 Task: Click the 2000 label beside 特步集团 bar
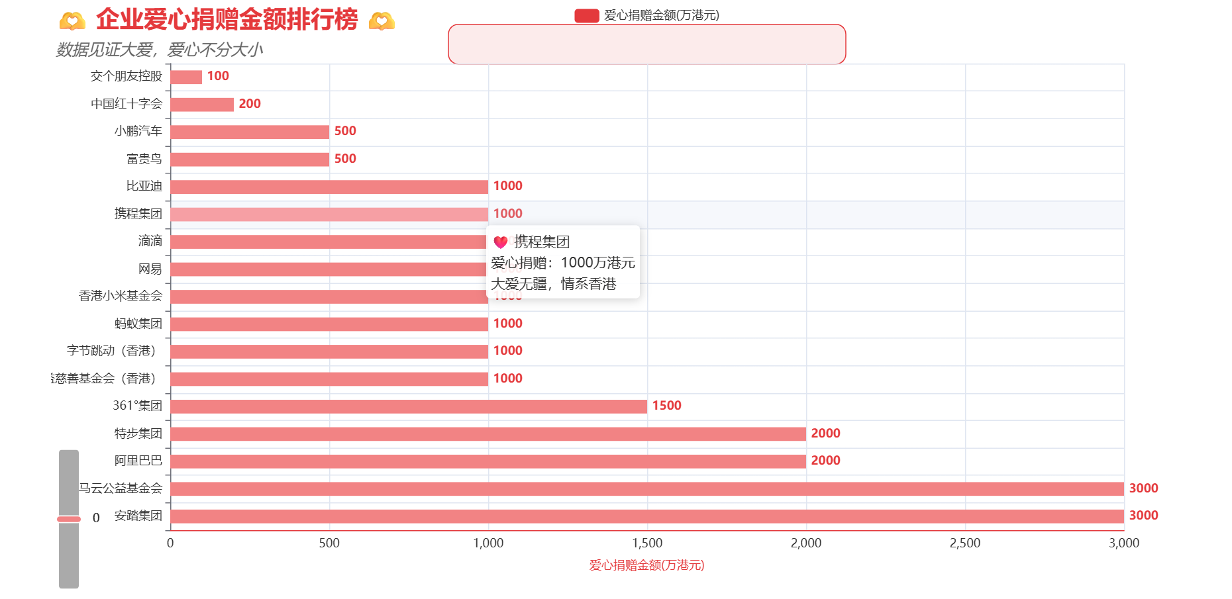point(825,434)
